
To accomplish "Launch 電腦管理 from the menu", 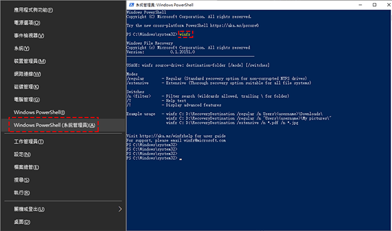I will pos(26,100).
